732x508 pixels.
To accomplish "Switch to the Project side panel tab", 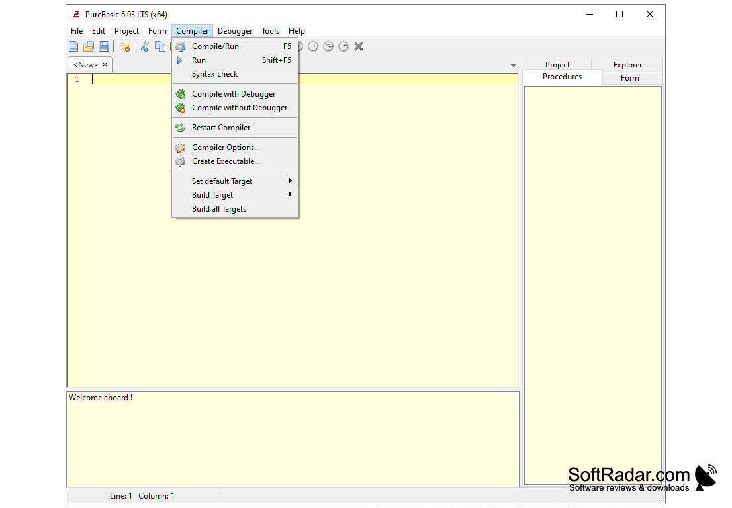I will pyautogui.click(x=557, y=64).
